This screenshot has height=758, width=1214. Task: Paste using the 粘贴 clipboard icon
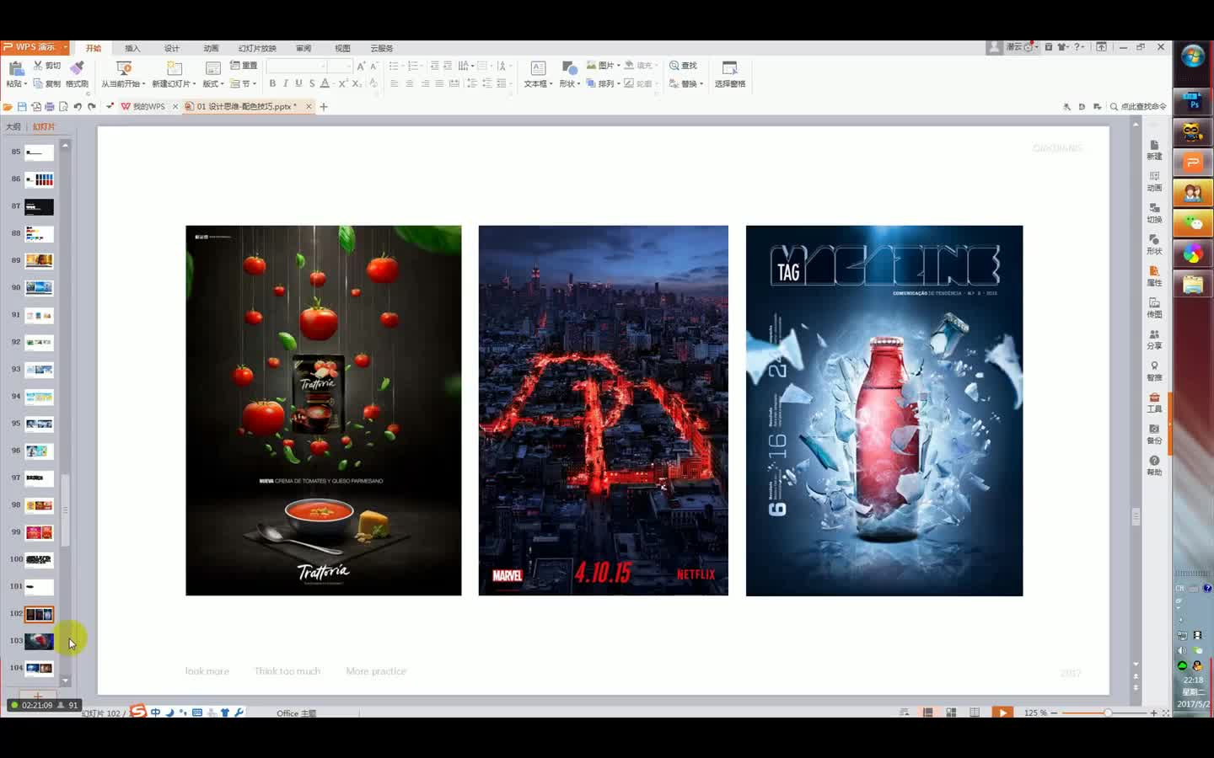16,67
